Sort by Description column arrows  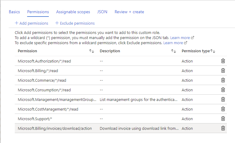tap(173, 51)
